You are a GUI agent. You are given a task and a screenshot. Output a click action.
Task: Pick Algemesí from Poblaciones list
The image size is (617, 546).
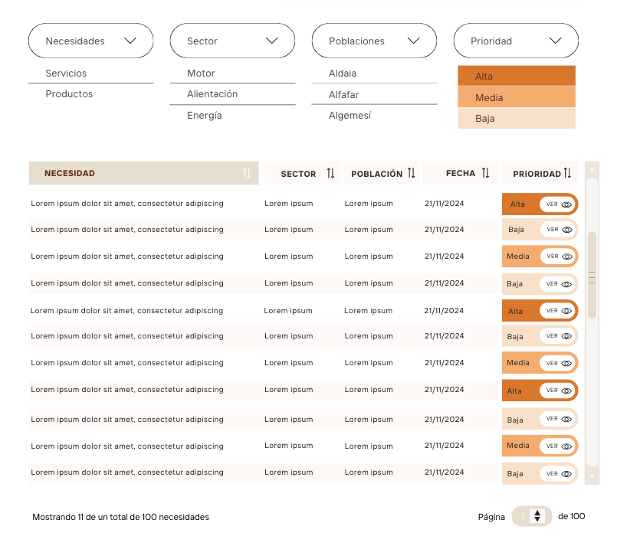point(350,115)
